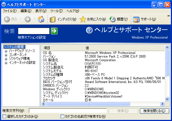Expand コンポーネント tree node
The image size is (172, 121).
pos(6,55)
